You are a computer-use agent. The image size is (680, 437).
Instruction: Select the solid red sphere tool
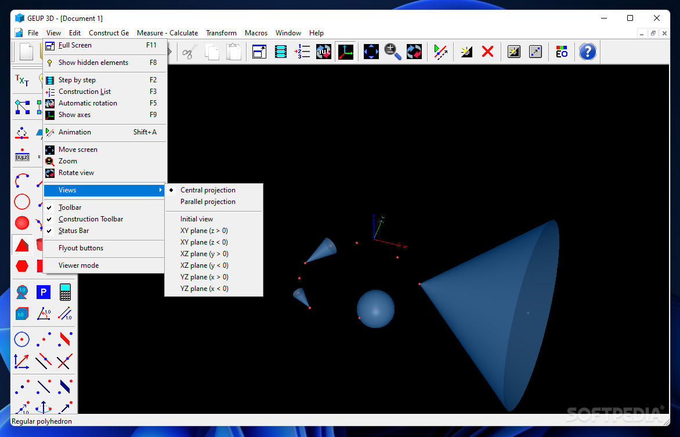(x=22, y=223)
